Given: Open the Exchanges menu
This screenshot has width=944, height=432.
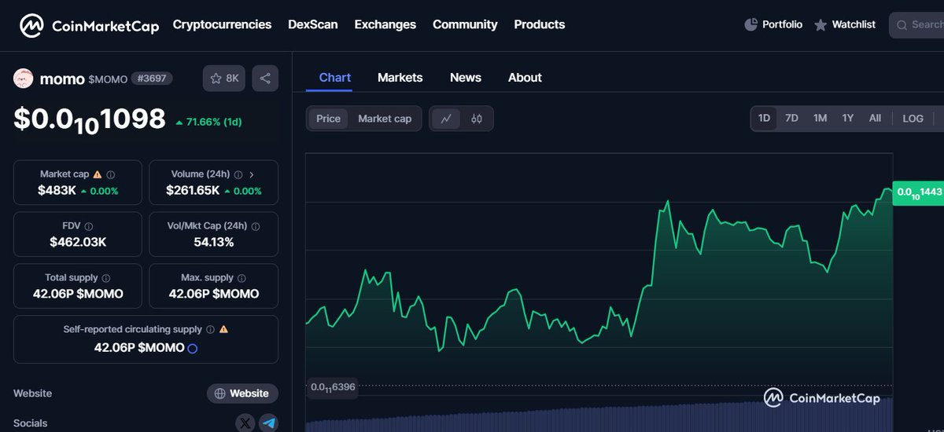Looking at the screenshot, I should (385, 24).
